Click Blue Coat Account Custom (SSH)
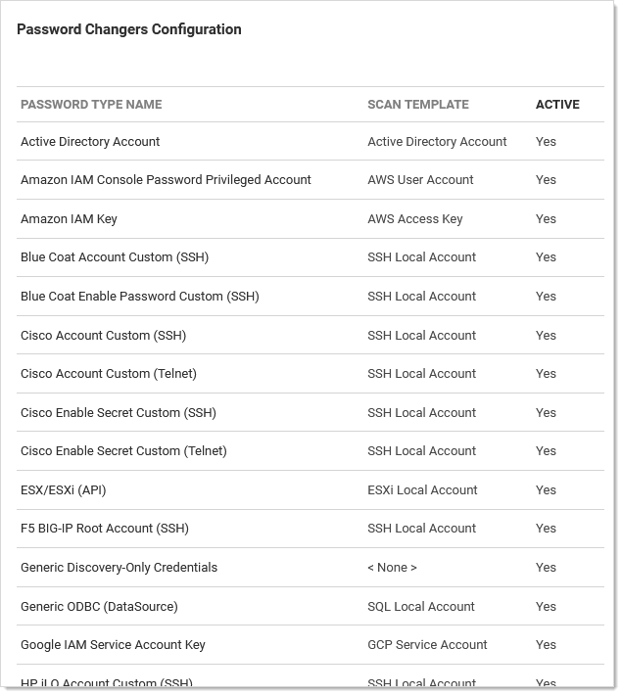The height and width of the screenshot is (695, 622). coord(115,257)
